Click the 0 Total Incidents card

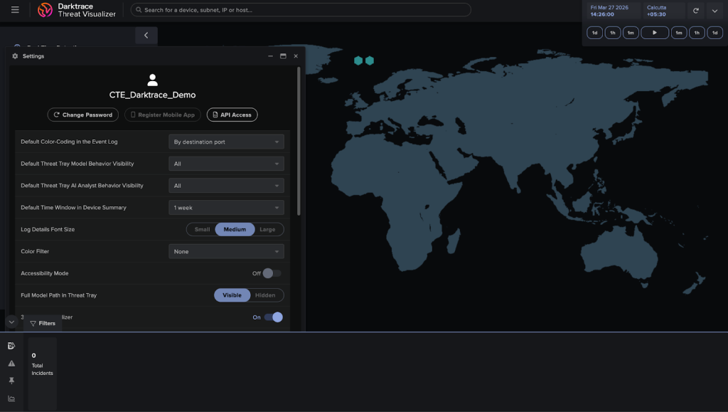point(42,374)
